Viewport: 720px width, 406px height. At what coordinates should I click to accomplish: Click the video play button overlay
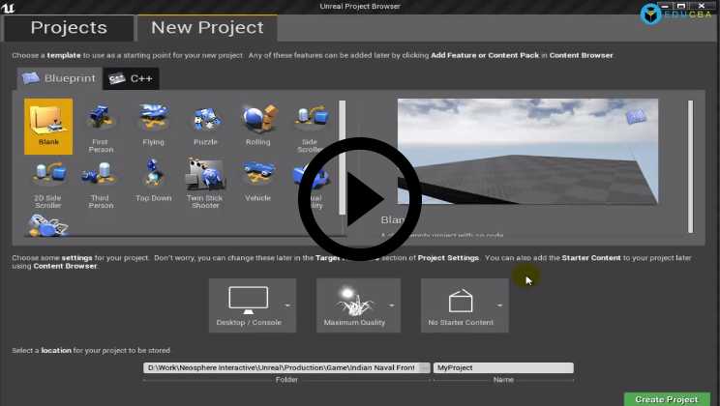coord(360,199)
